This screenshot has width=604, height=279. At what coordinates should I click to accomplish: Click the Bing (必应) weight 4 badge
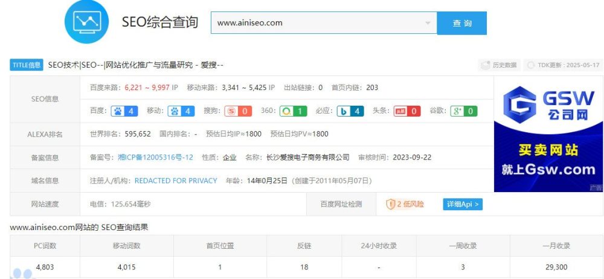(350, 111)
